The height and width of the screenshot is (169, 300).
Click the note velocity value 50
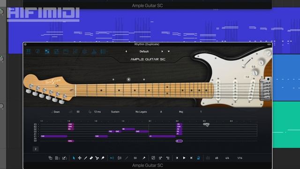tap(78, 112)
